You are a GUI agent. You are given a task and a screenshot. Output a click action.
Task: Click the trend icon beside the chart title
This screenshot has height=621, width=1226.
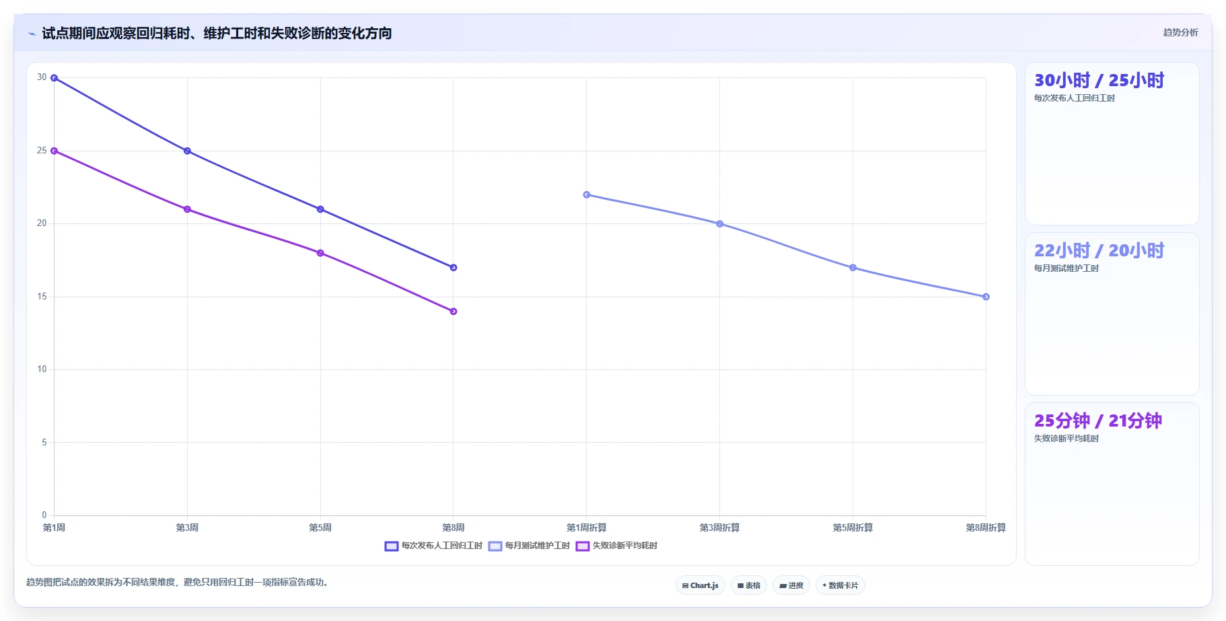pos(32,34)
